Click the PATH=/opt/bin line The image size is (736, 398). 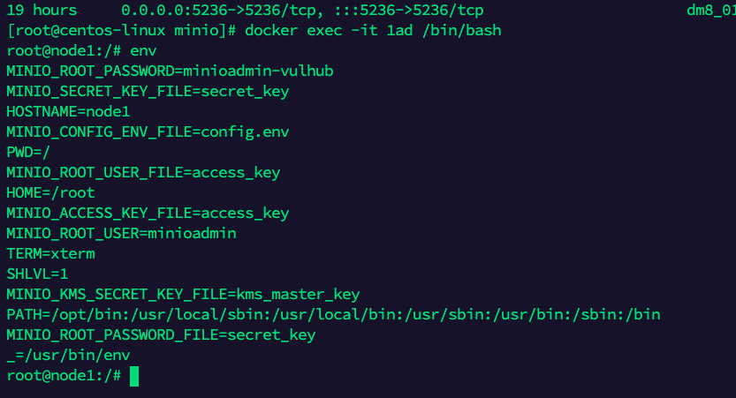(x=333, y=314)
